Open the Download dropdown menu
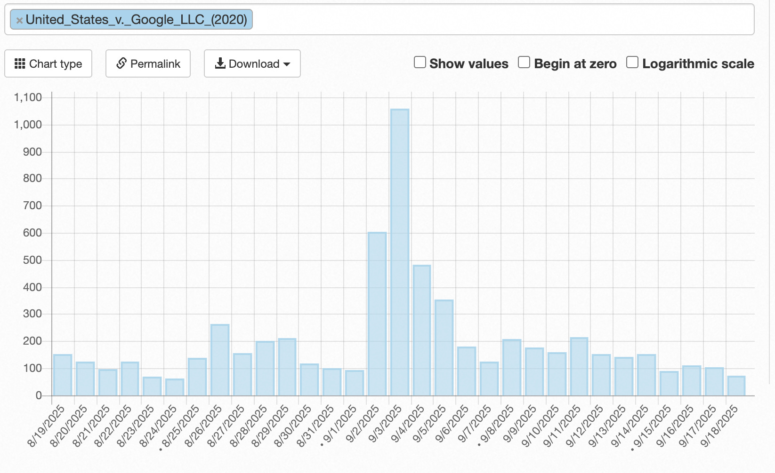The height and width of the screenshot is (473, 775). click(252, 63)
